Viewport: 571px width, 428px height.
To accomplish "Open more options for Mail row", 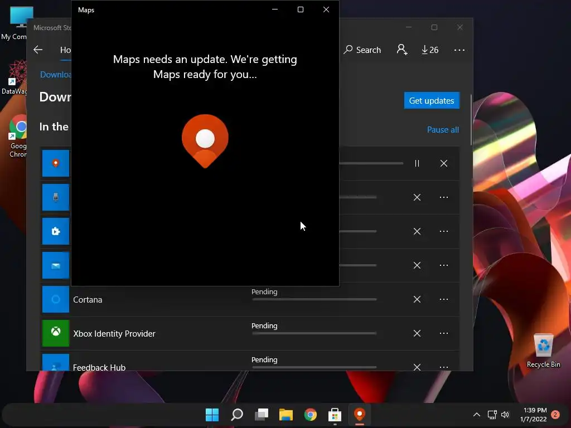I will tap(443, 265).
